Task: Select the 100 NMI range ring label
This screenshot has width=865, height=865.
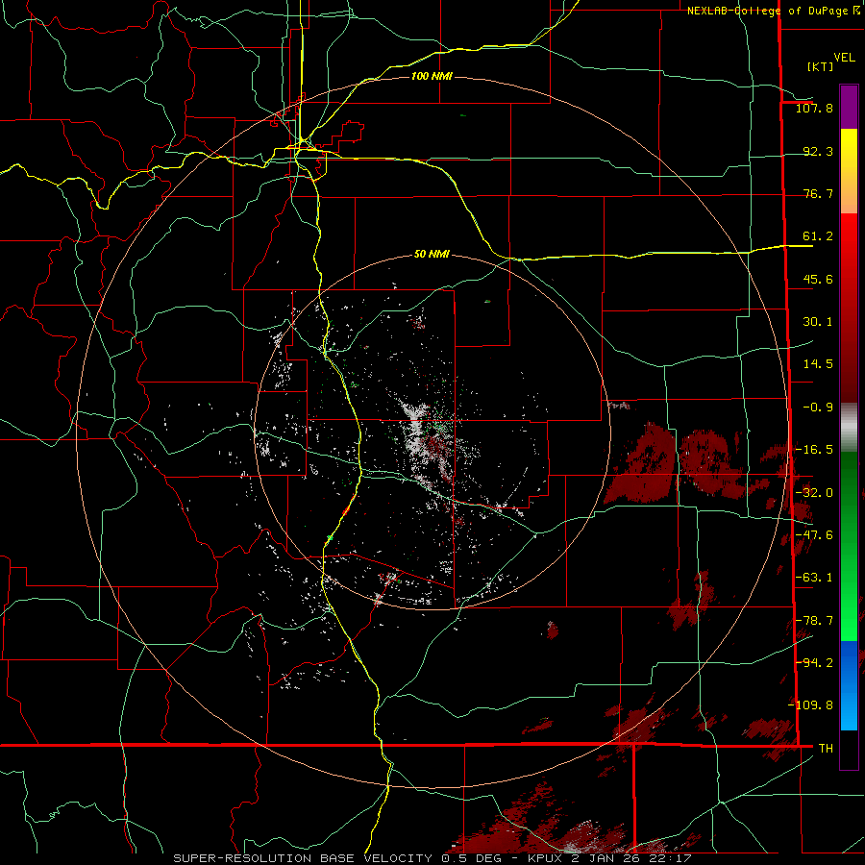Action: (432, 76)
